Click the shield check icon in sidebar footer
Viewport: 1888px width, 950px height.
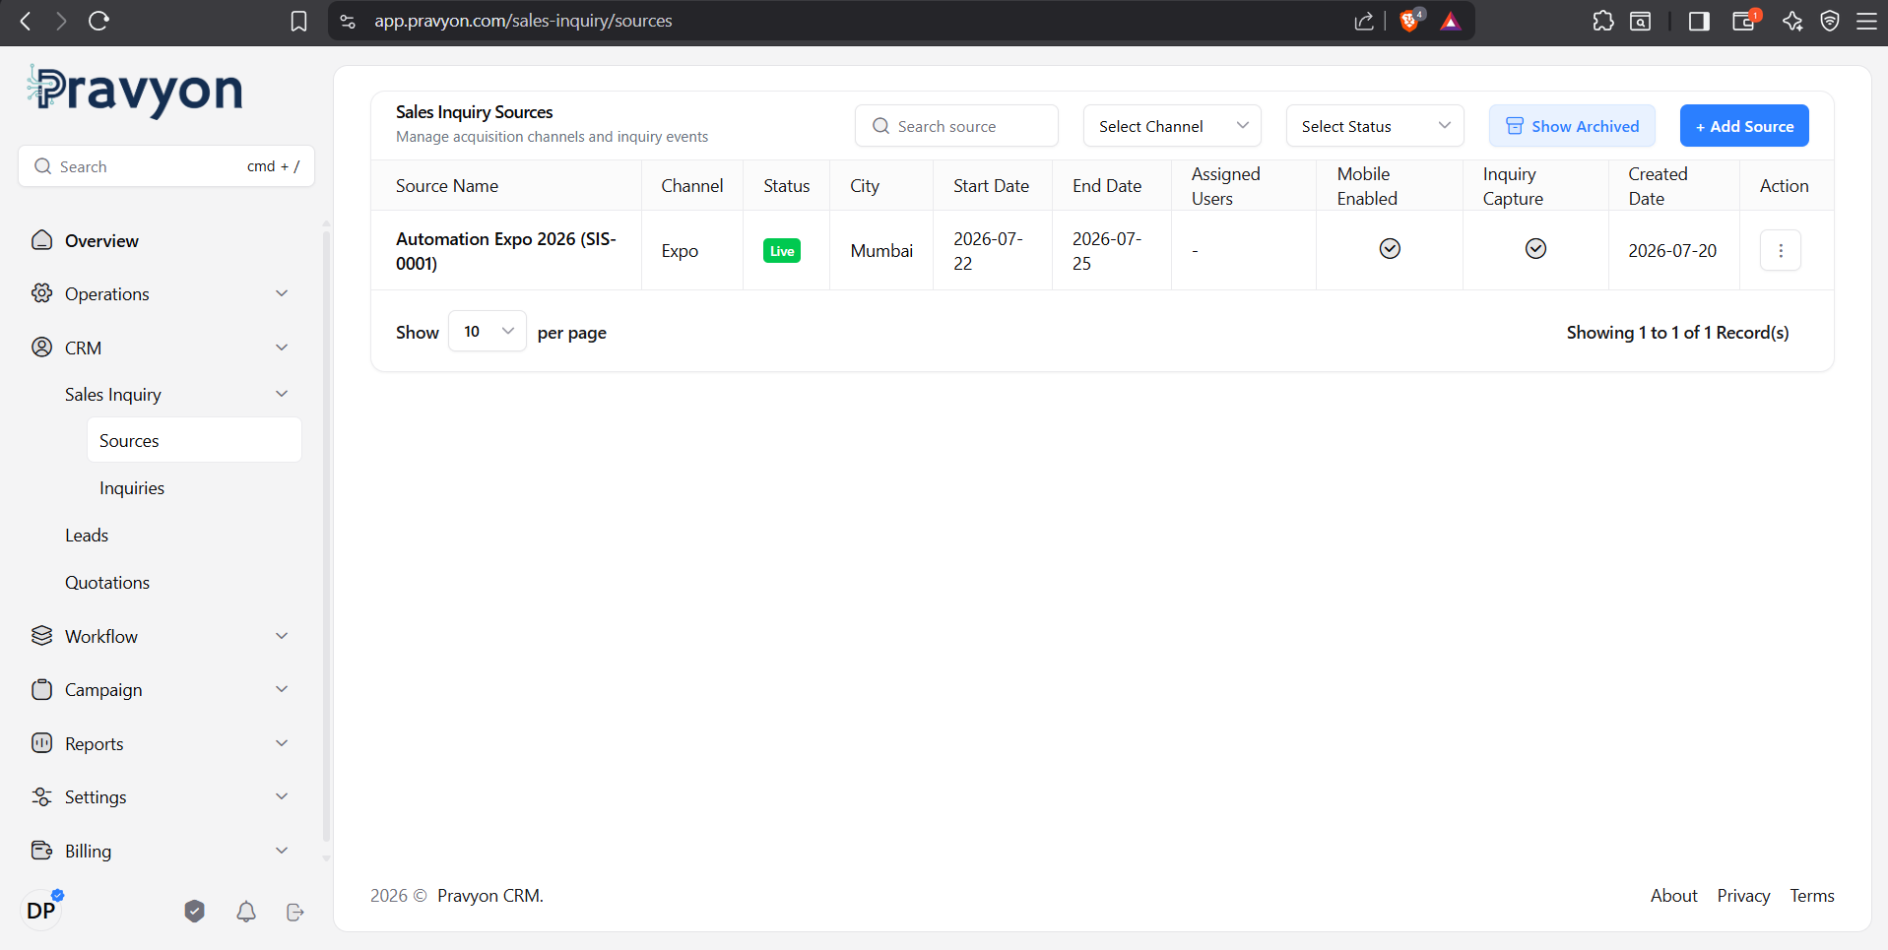pyautogui.click(x=195, y=912)
